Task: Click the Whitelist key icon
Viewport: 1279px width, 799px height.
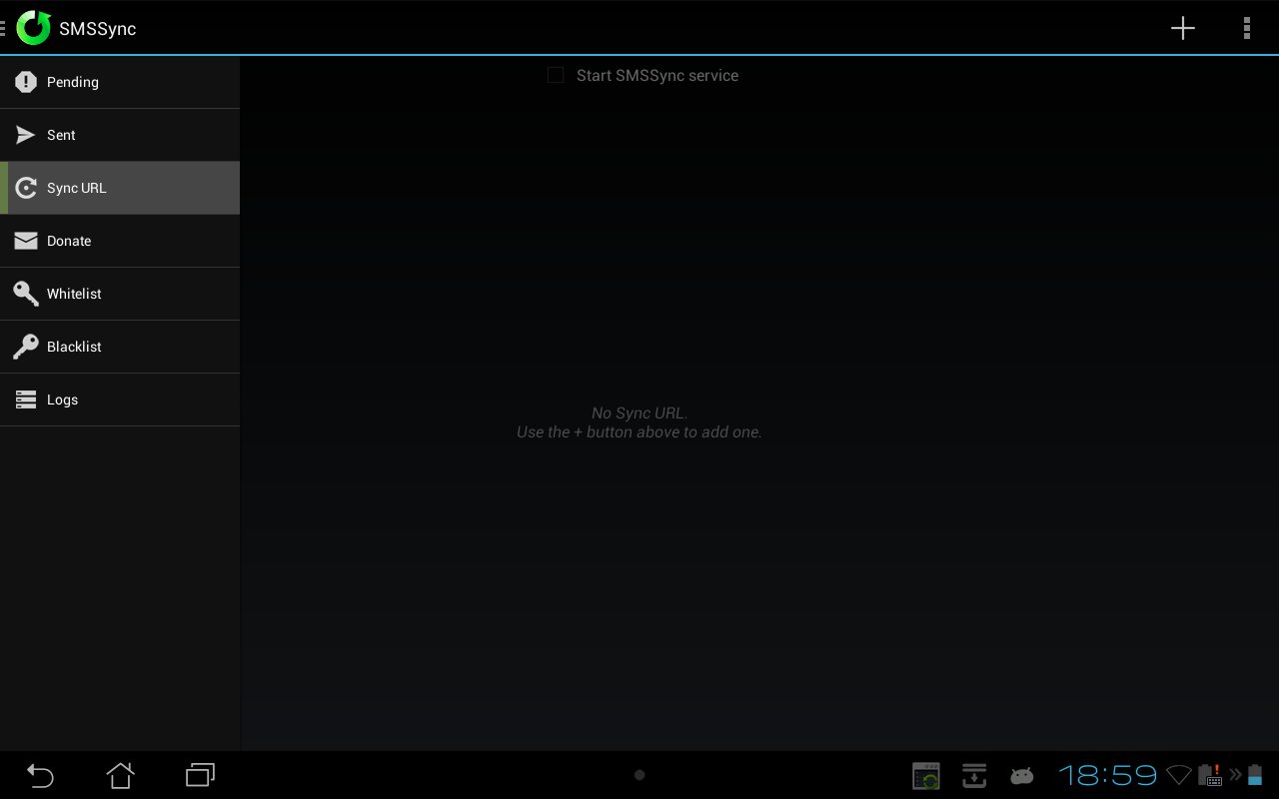Action: (26, 294)
